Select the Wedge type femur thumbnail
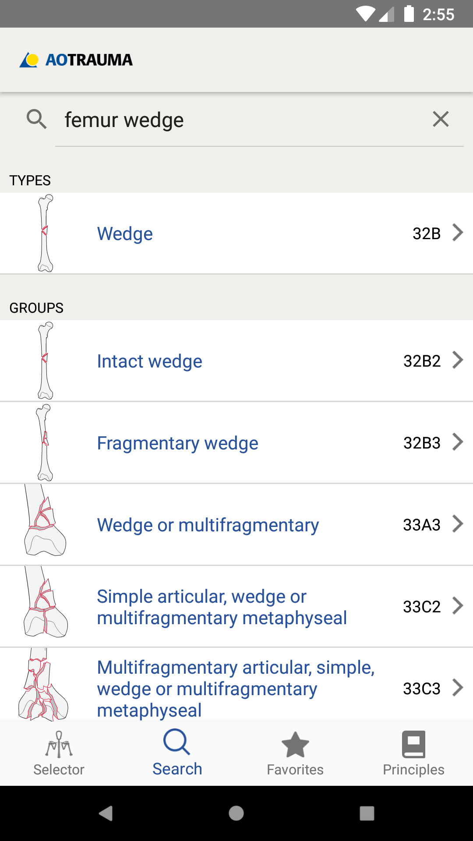473x841 pixels. point(45,233)
